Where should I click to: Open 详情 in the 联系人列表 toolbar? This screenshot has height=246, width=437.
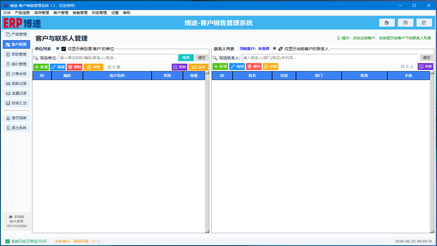270,67
